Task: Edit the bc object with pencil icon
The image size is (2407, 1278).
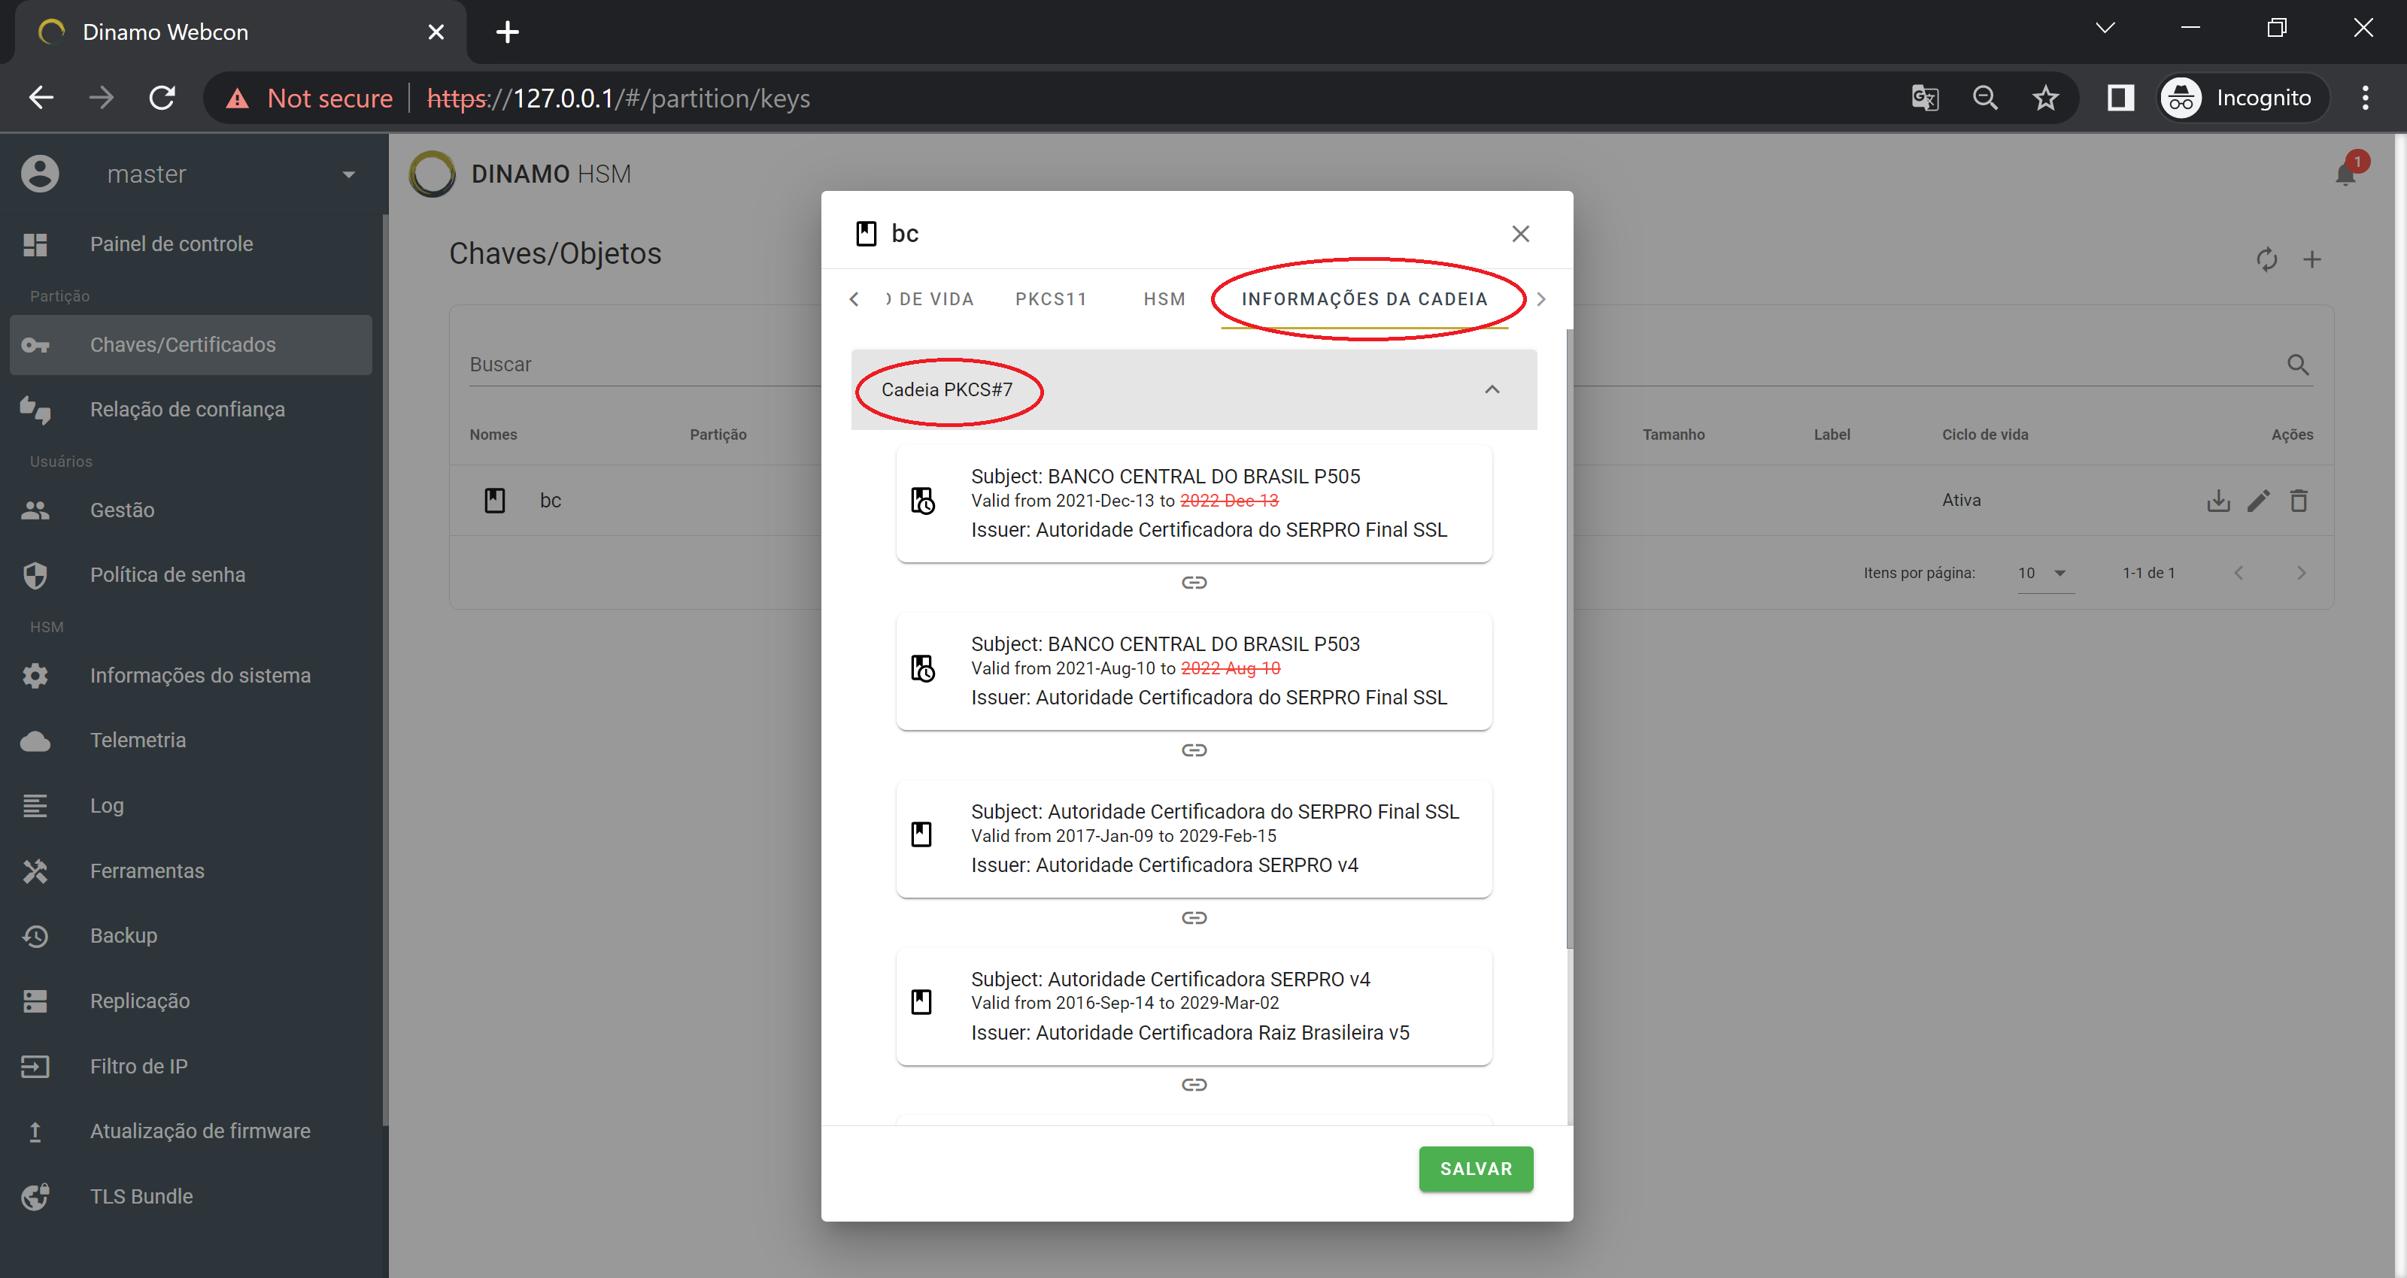Action: click(2258, 501)
